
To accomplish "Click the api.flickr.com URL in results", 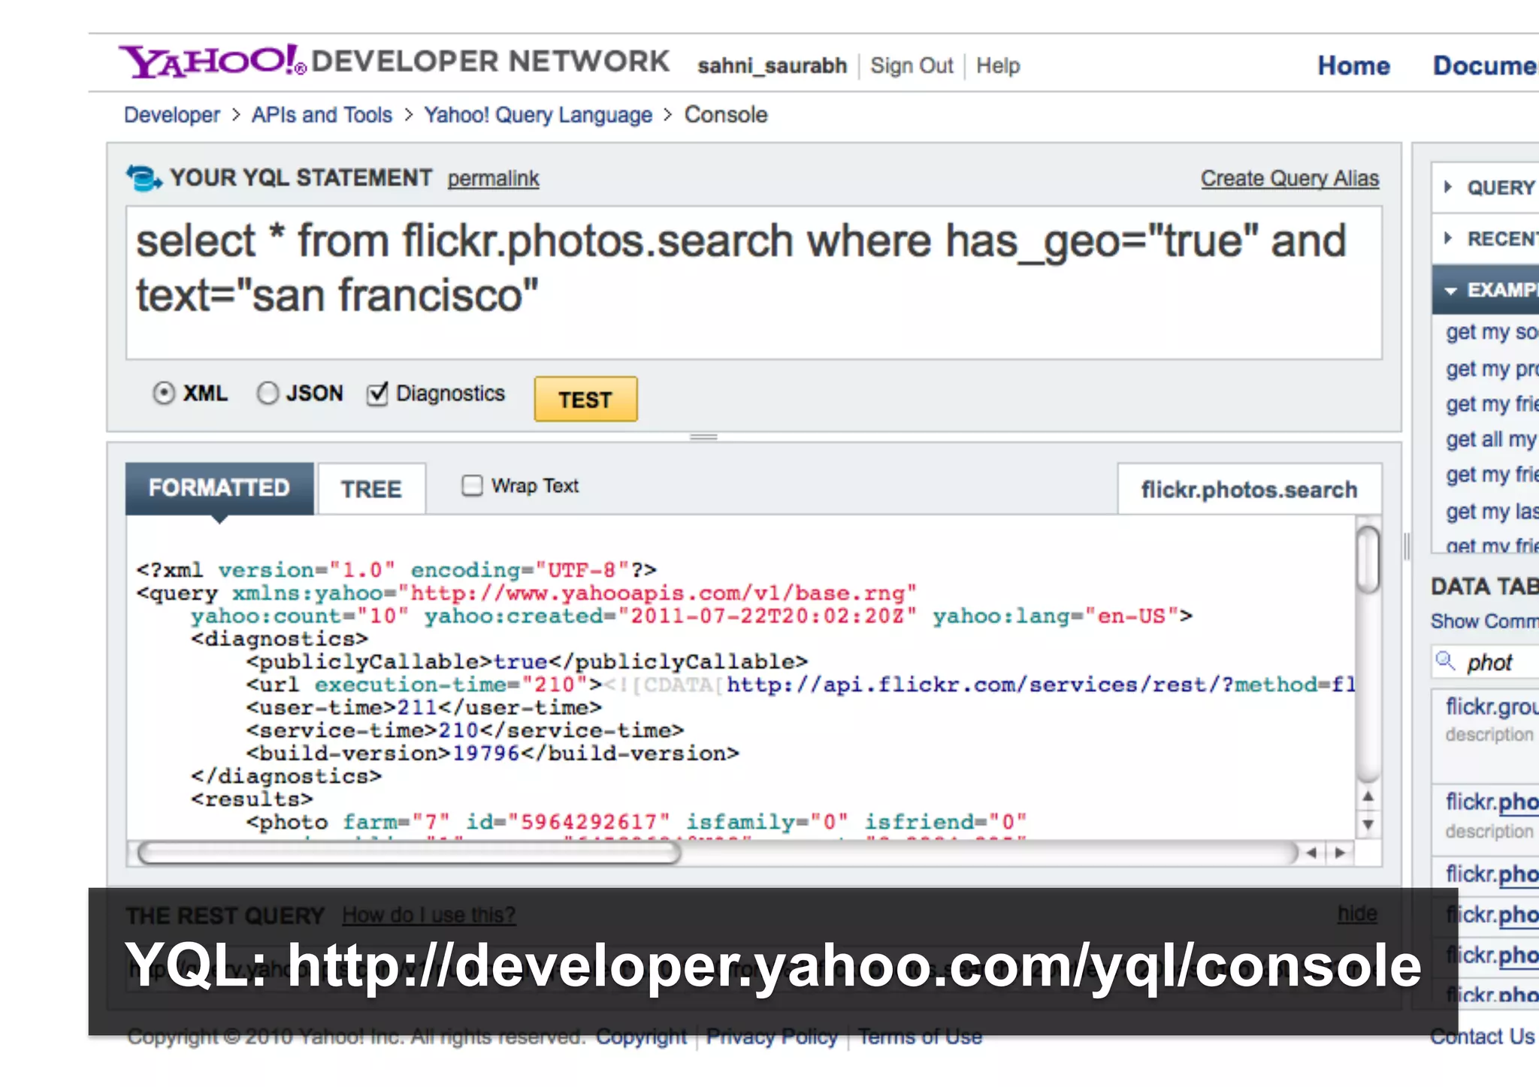I will (x=1041, y=684).
